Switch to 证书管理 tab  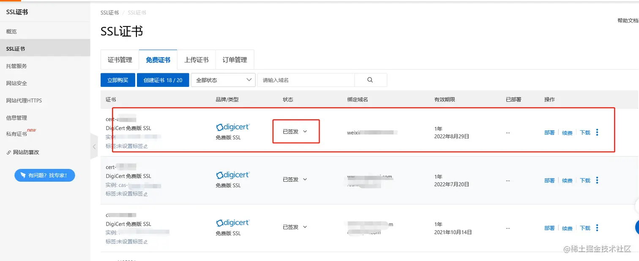(x=120, y=60)
